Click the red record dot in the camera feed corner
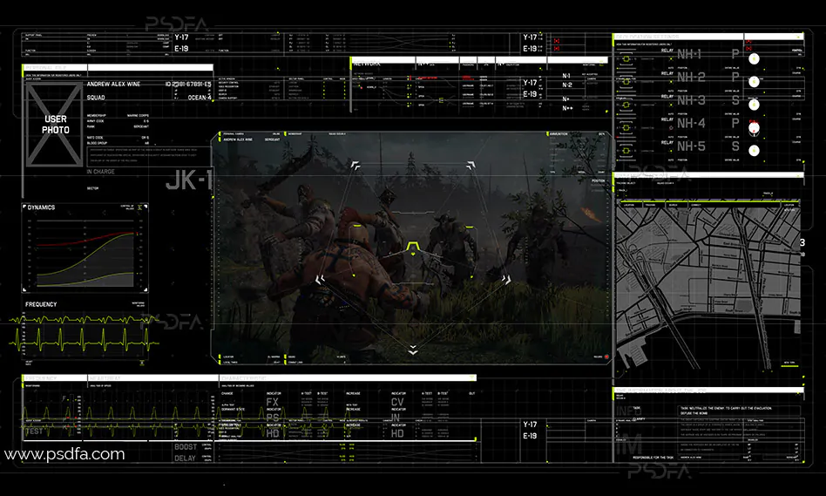The height and width of the screenshot is (496, 826). [x=606, y=357]
